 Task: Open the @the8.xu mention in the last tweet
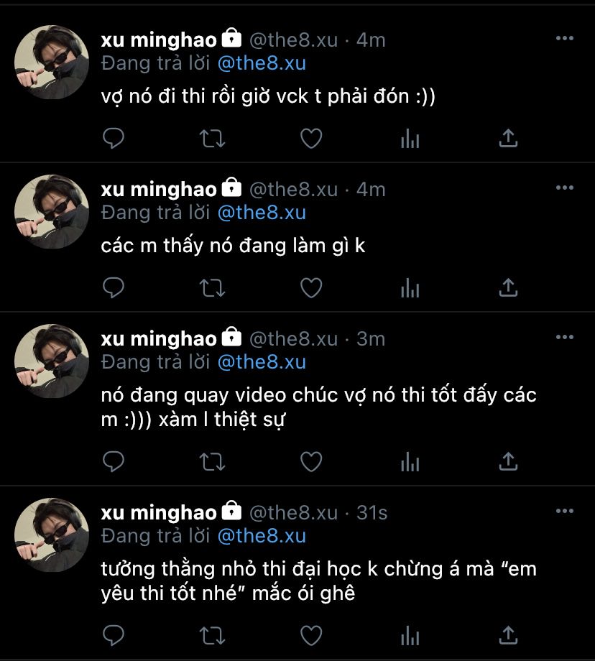click(x=262, y=536)
